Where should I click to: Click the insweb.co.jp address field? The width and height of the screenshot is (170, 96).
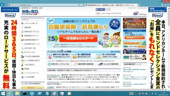(x=43, y=5)
